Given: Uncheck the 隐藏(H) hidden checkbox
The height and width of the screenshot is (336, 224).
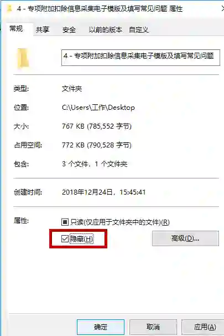Looking at the screenshot, I should coord(65,238).
